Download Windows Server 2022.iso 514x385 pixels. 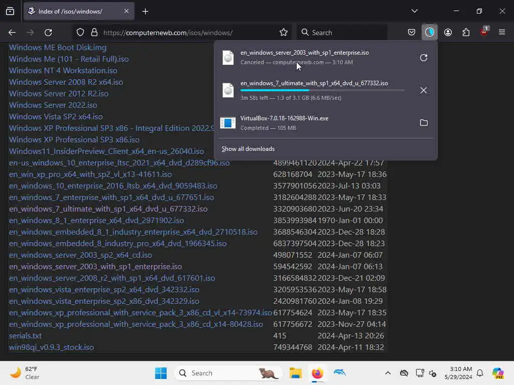[53, 105]
